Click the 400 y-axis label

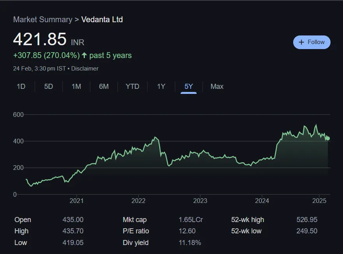18,141
